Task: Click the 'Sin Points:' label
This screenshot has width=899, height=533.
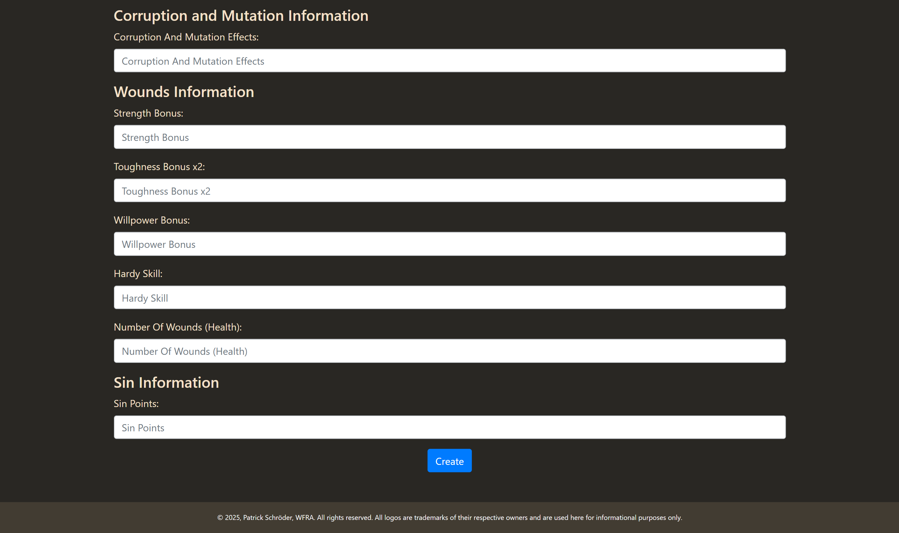Action: coord(136,404)
